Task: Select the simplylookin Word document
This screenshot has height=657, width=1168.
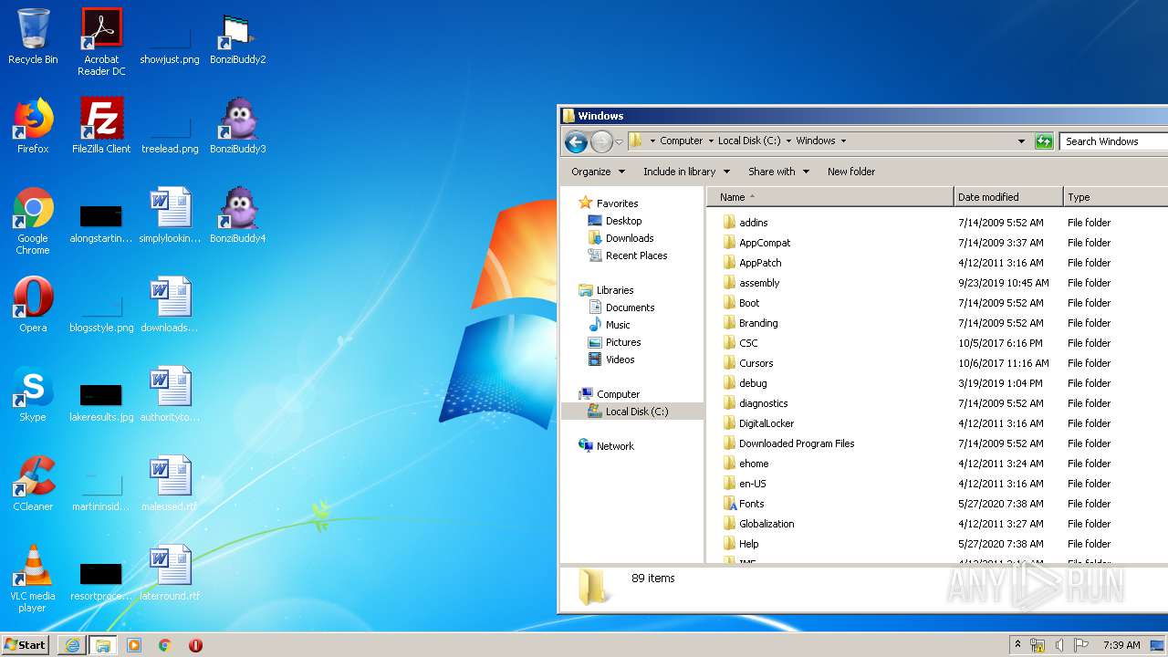Action: coord(170,215)
